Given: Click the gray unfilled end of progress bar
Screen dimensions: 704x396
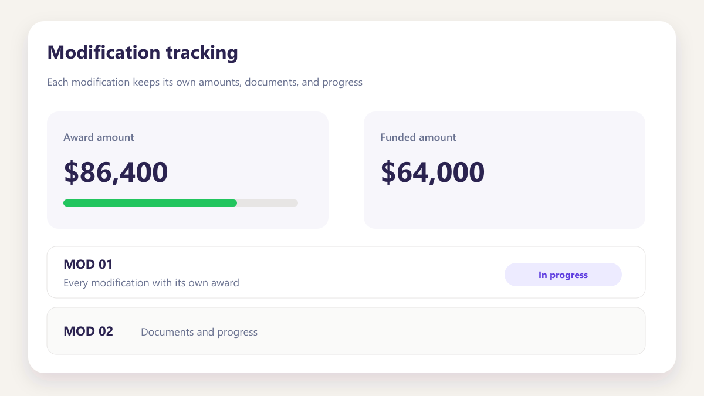Looking at the screenshot, I should pyautogui.click(x=268, y=203).
